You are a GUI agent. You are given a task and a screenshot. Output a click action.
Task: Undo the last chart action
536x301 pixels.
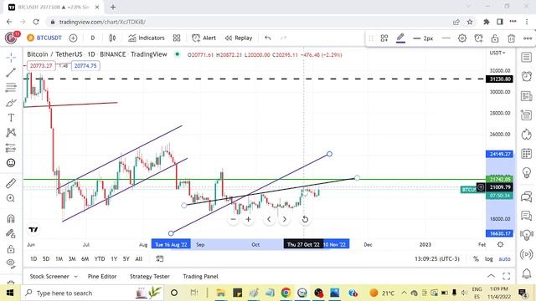tap(268, 38)
